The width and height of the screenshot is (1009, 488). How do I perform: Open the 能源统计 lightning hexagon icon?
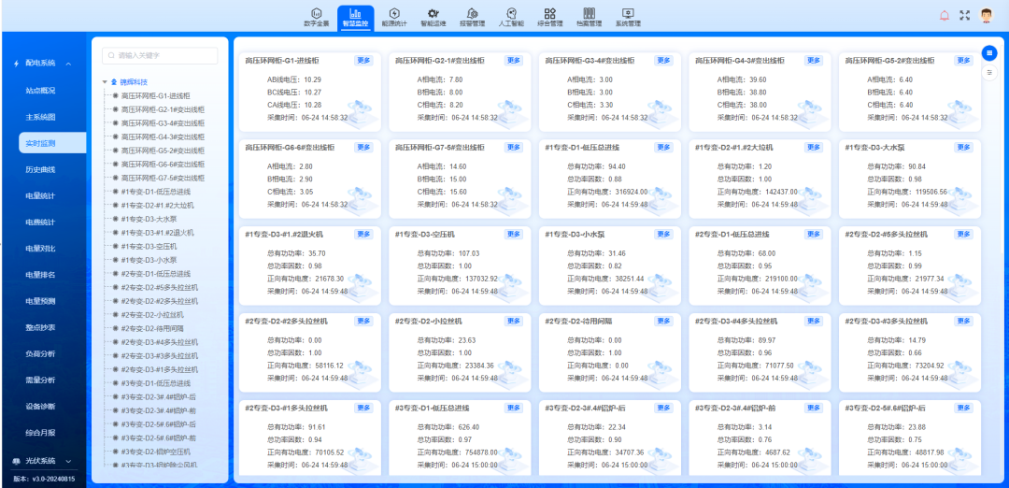tap(394, 13)
